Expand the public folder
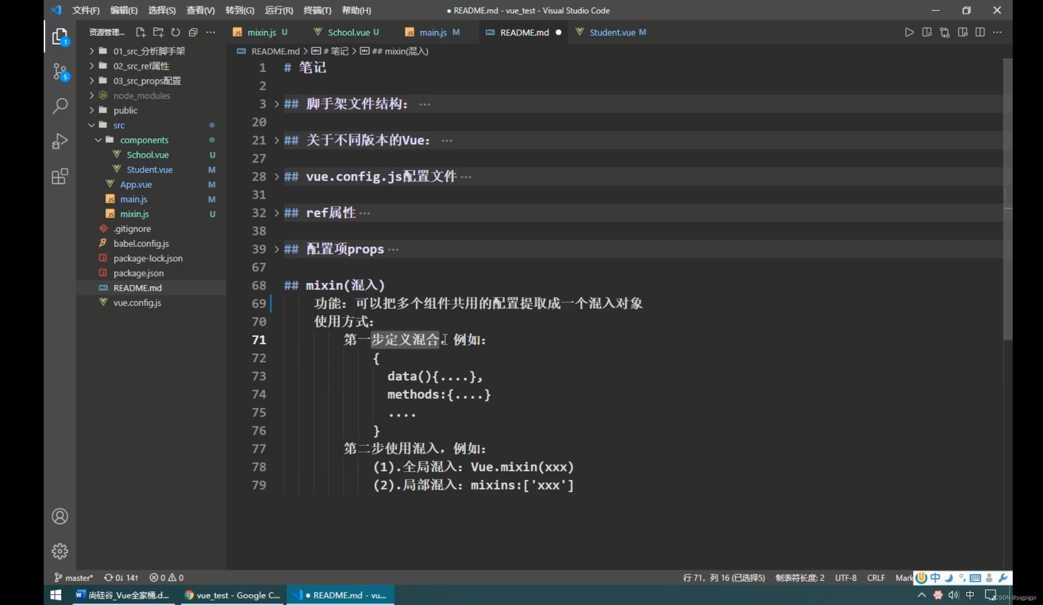This screenshot has width=1043, height=605. click(x=91, y=110)
